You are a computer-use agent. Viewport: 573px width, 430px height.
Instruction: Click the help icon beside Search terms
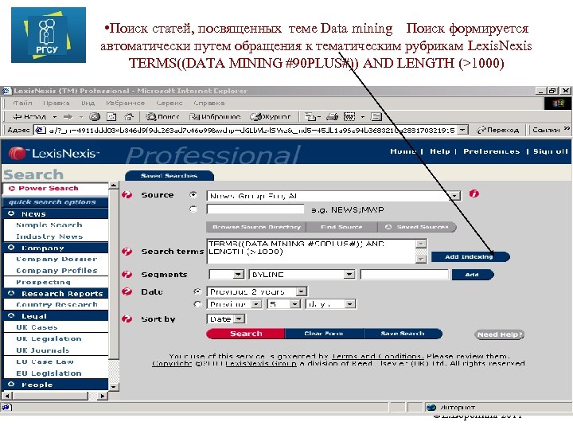[x=127, y=252]
